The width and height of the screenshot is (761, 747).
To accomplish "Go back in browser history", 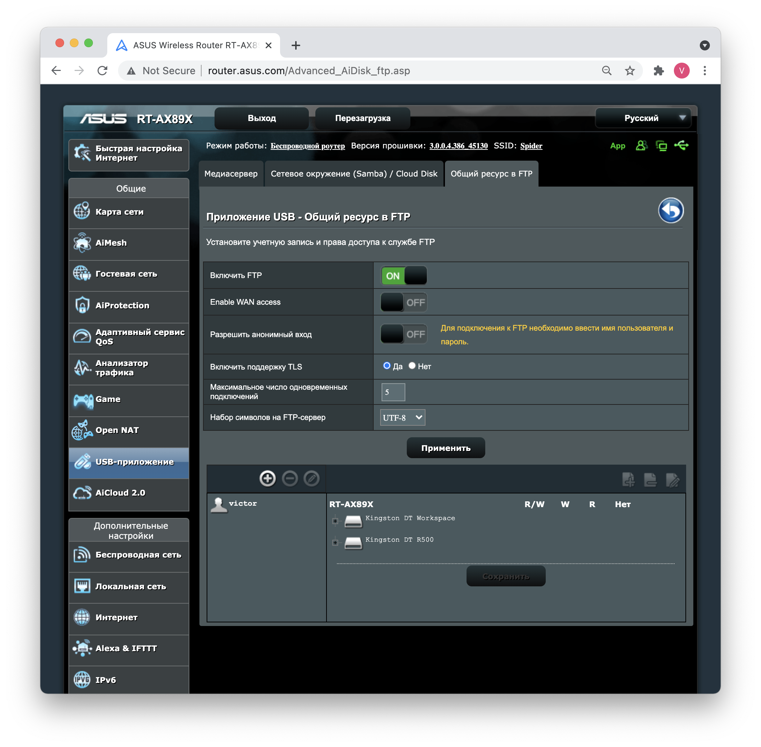I will tap(56, 71).
